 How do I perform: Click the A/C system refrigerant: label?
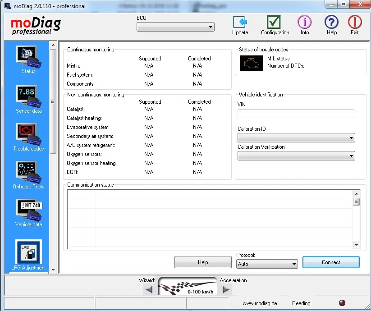tap(91, 145)
